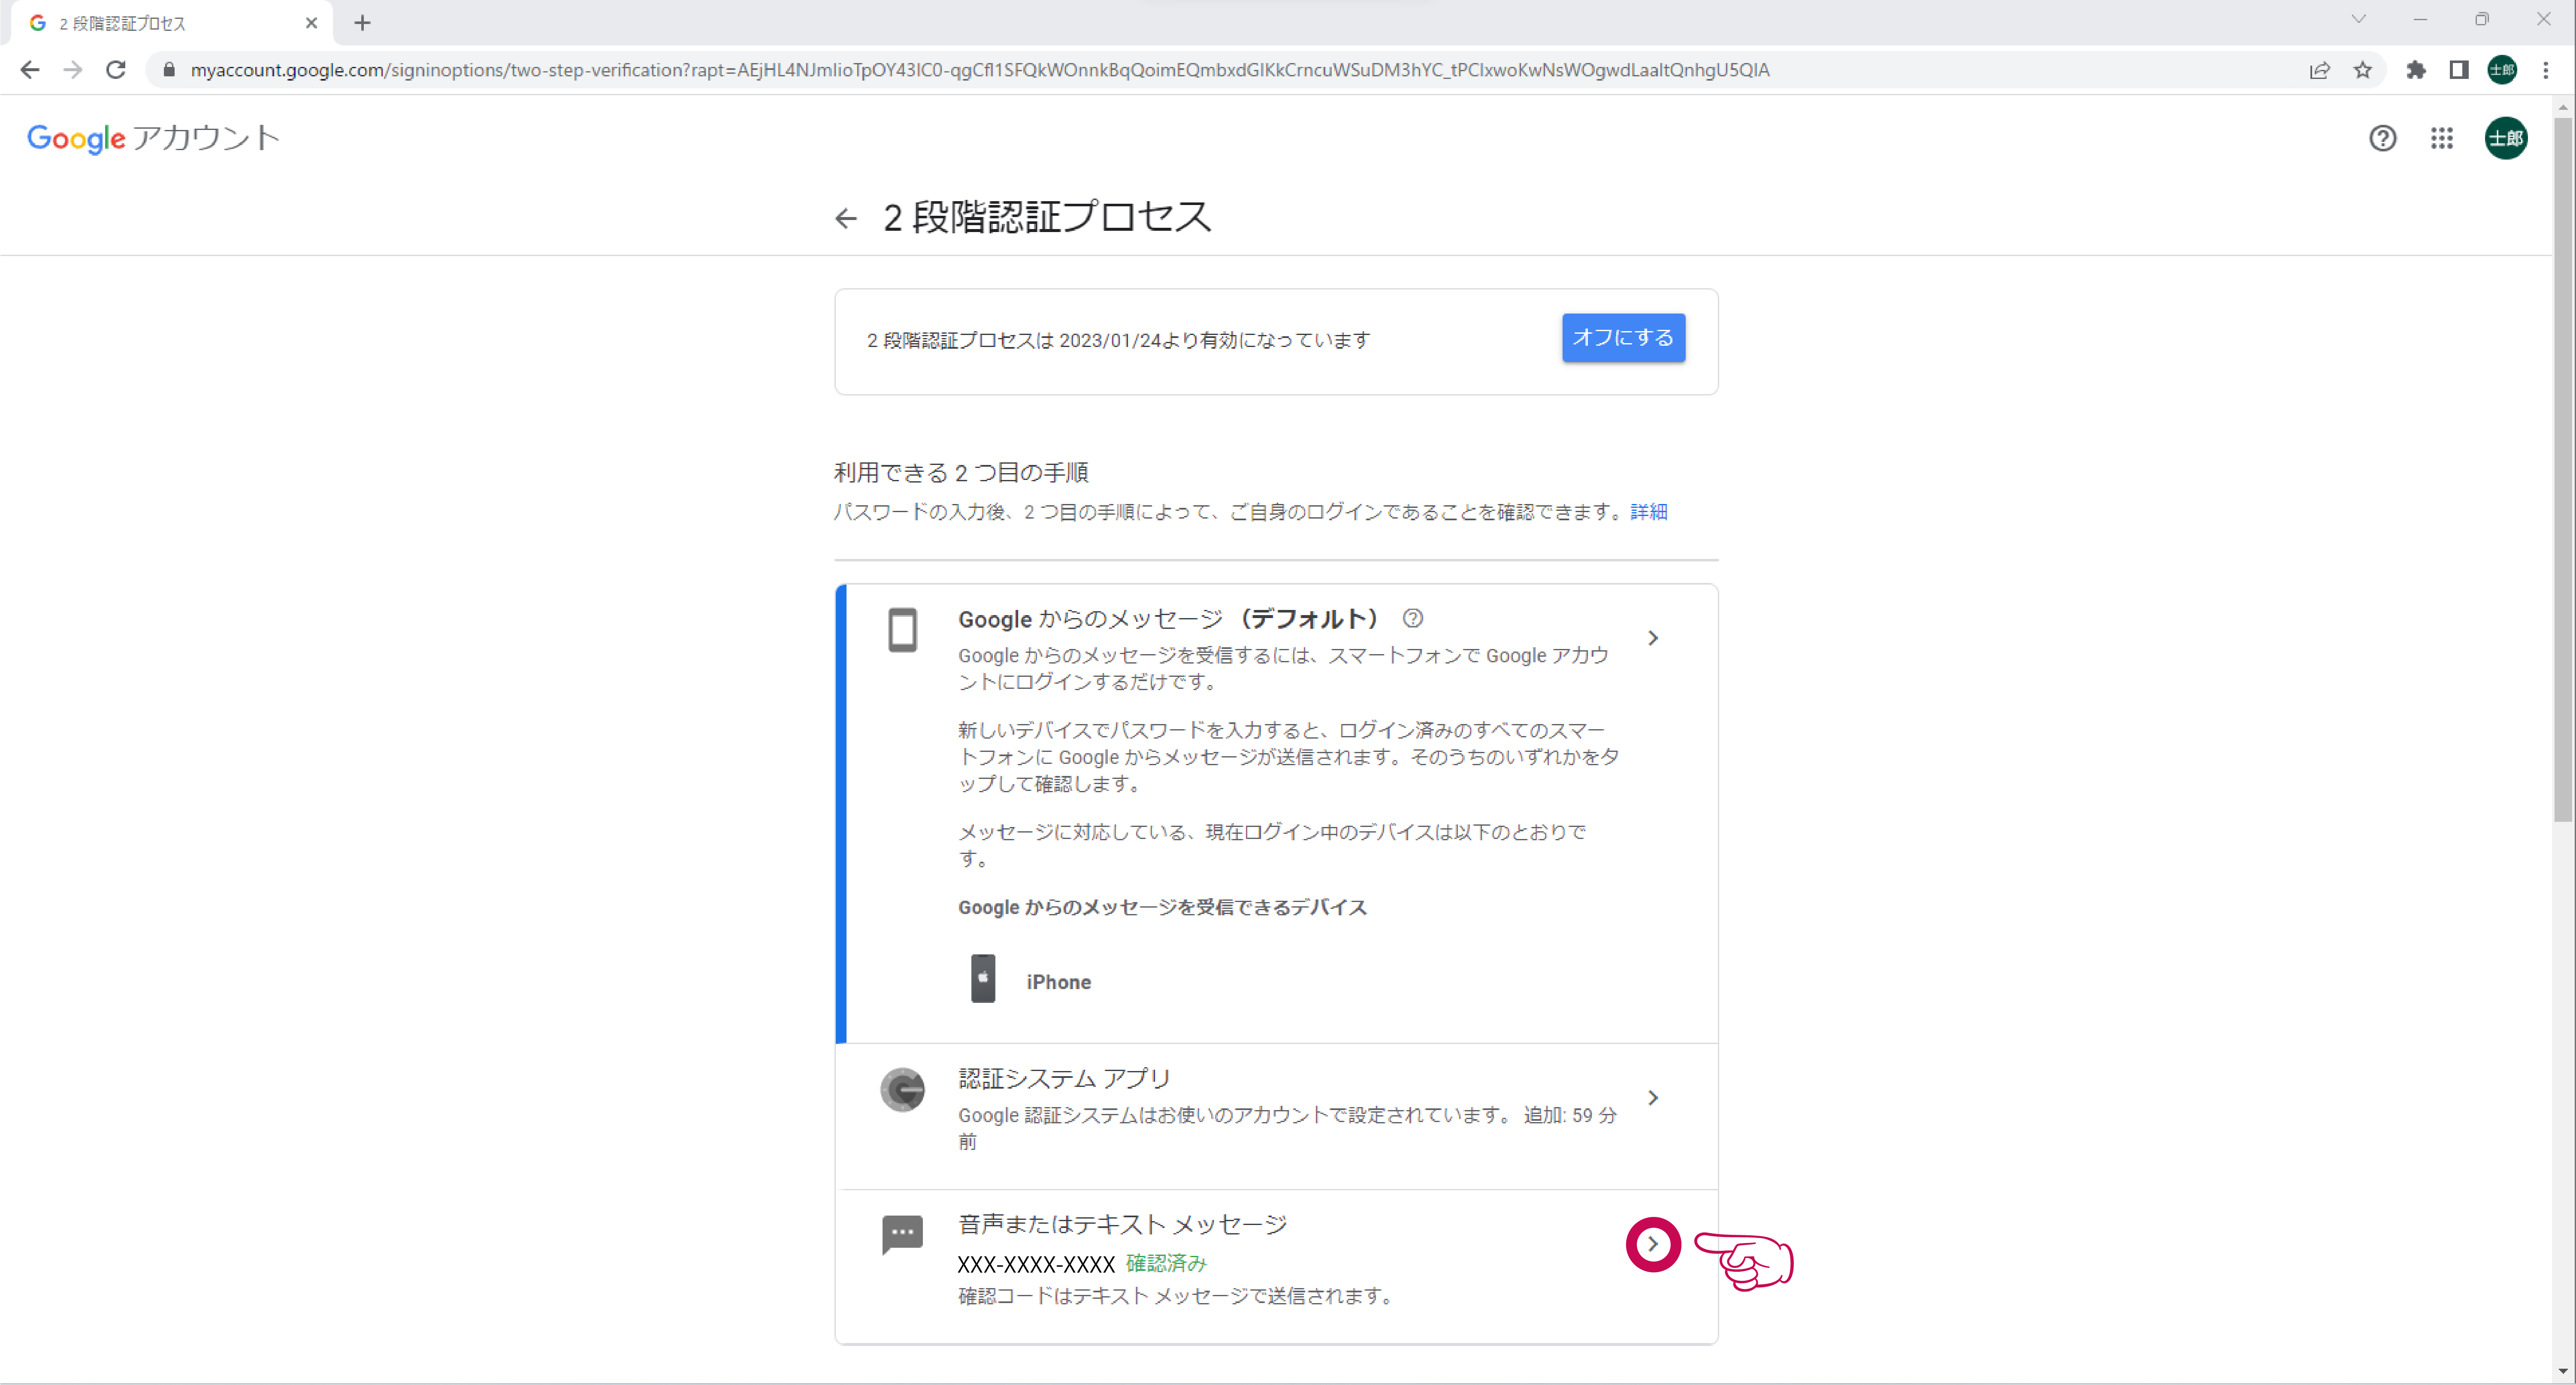2576x1385 pixels.
Task: Open Chrome three-dot menu
Action: (2546, 70)
